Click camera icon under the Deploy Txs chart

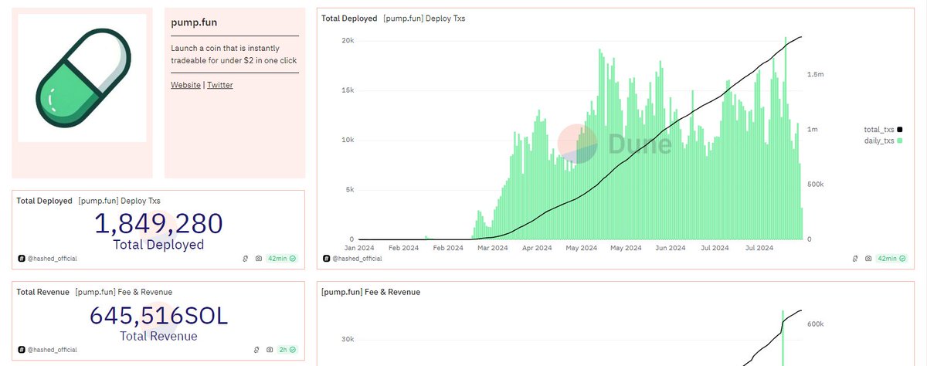[868, 259]
